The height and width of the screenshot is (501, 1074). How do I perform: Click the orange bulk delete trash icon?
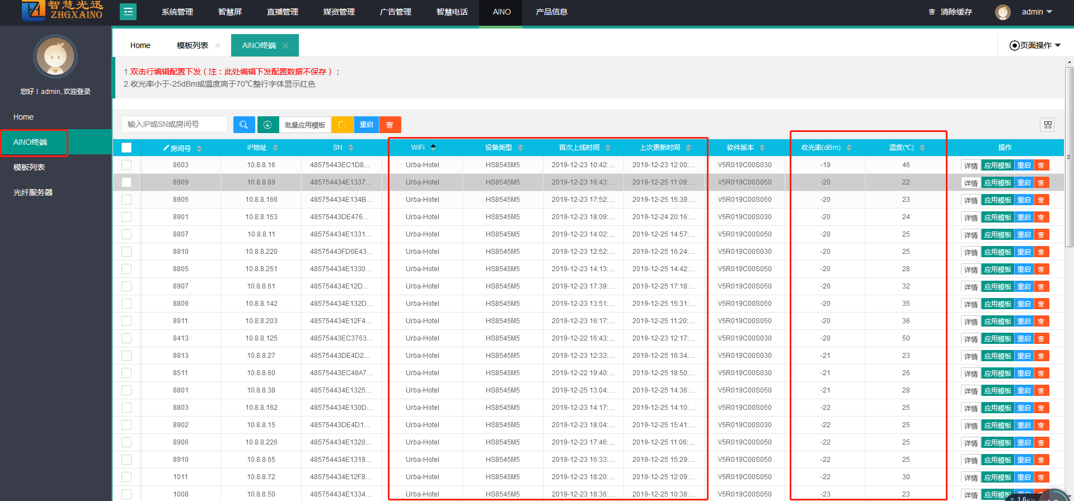[390, 125]
